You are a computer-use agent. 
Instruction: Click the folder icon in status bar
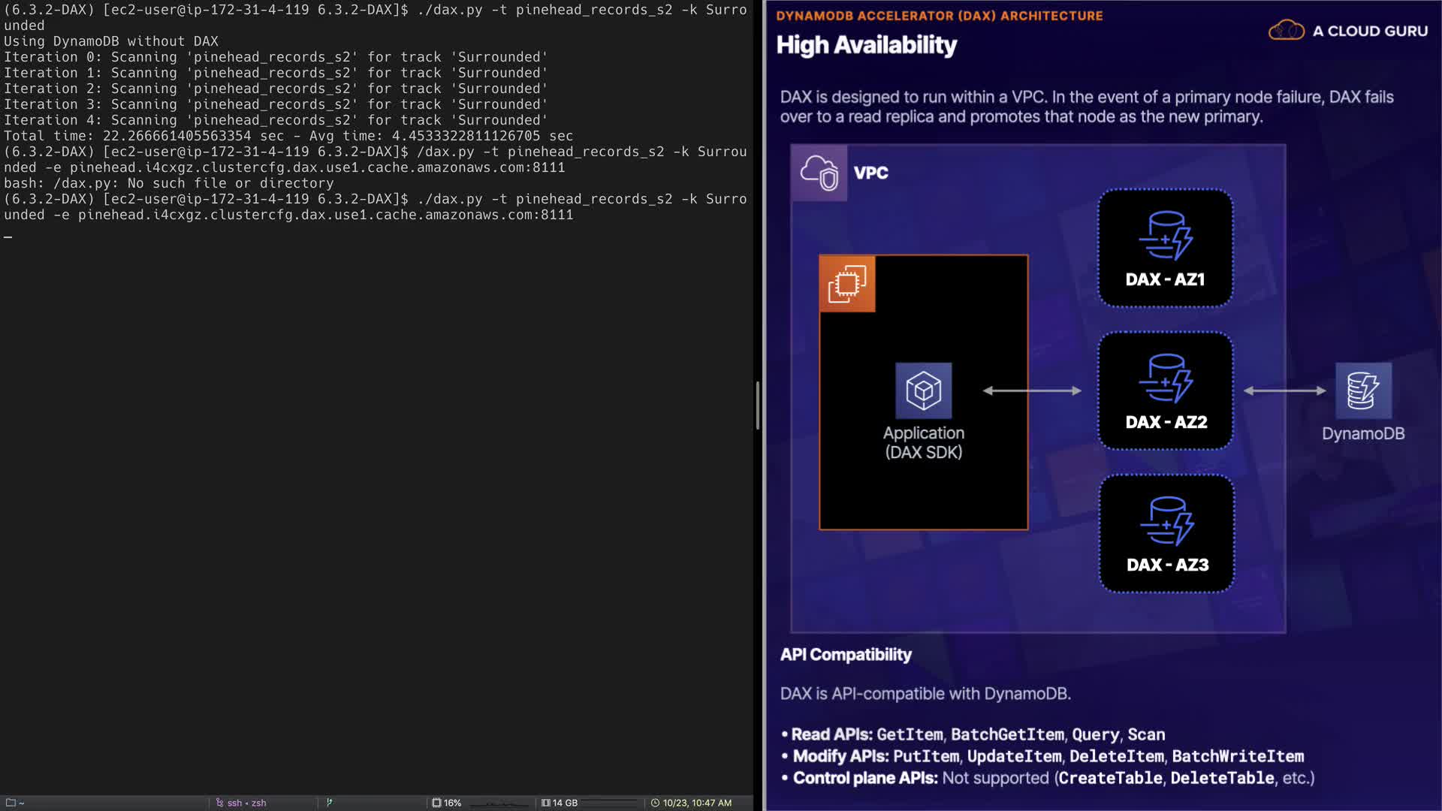tap(11, 803)
